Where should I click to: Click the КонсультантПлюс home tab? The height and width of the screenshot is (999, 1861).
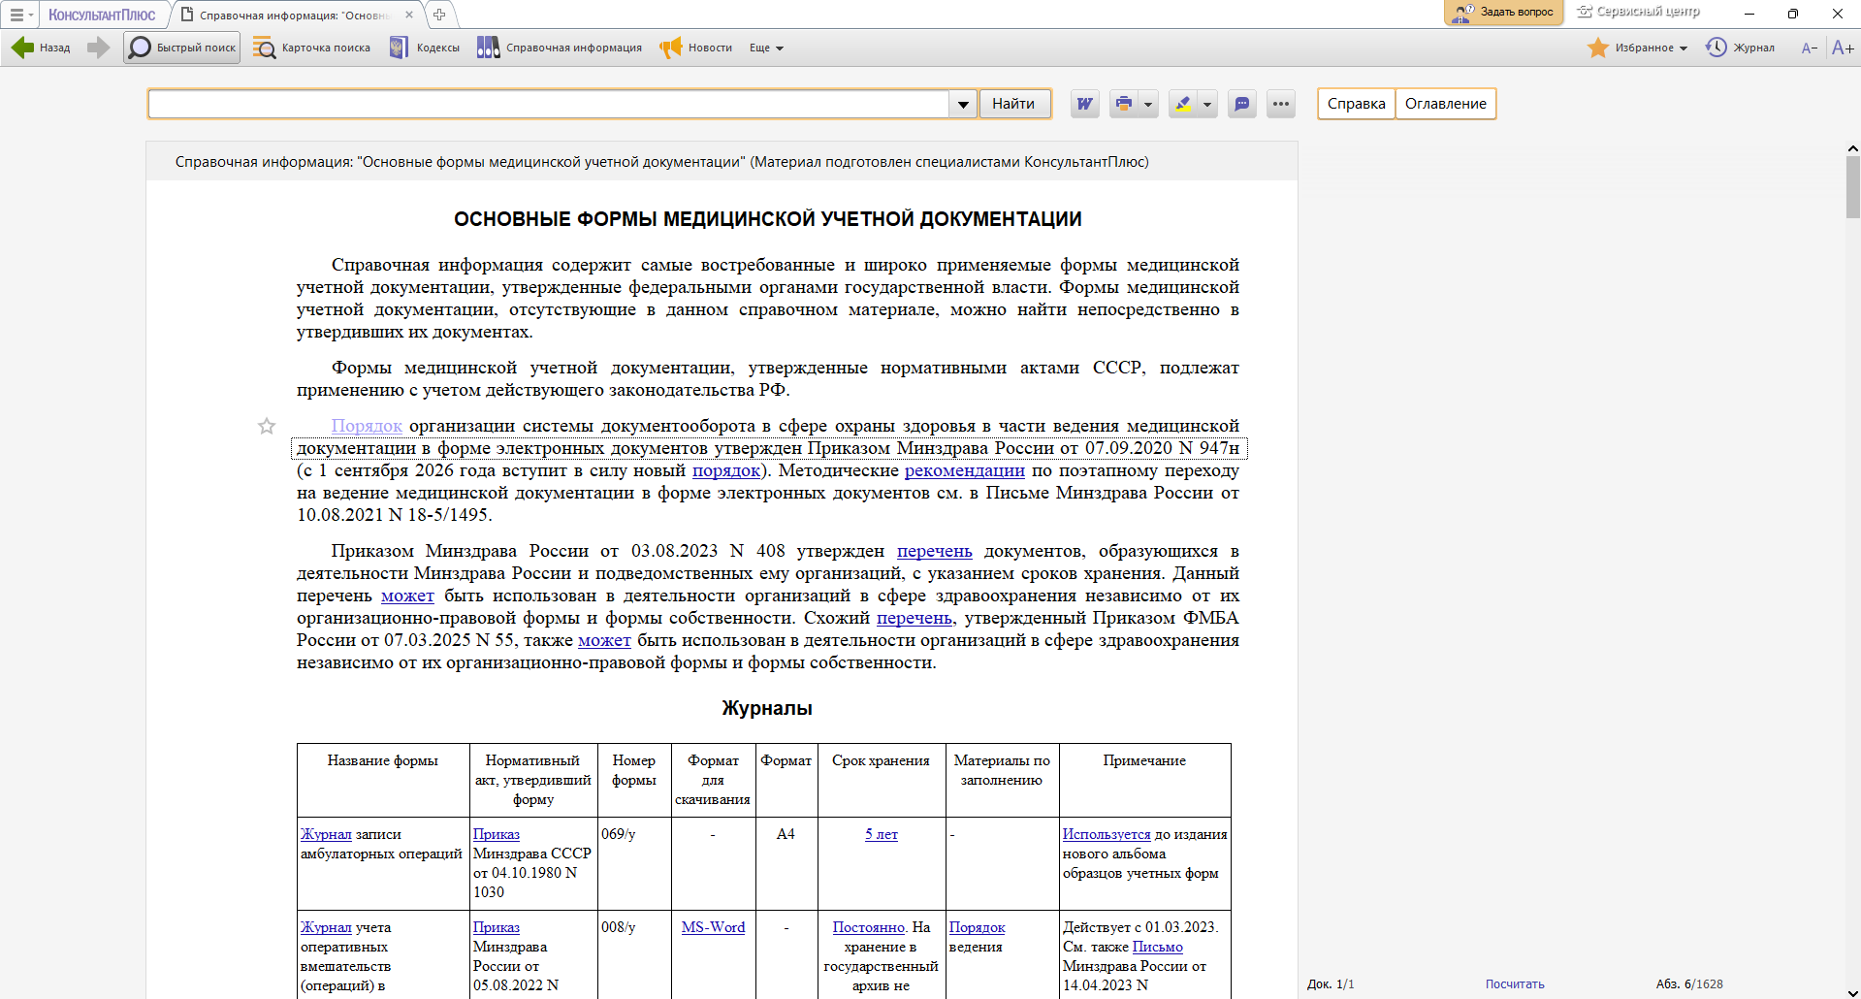click(x=102, y=15)
